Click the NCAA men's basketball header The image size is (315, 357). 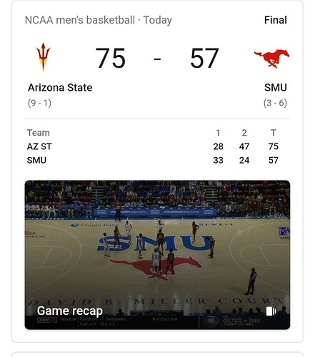point(80,20)
